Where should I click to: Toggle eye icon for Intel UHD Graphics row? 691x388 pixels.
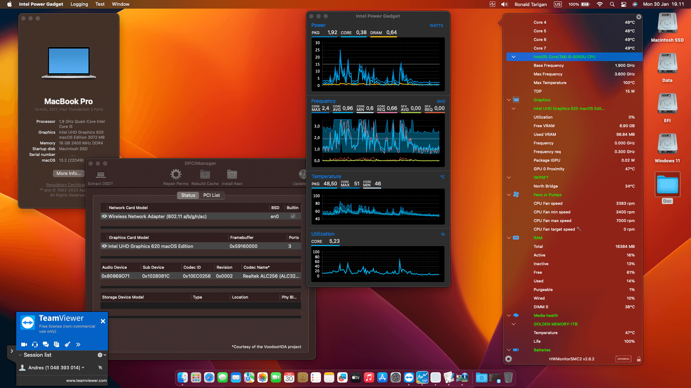click(x=104, y=246)
